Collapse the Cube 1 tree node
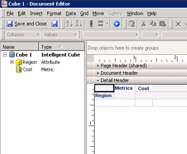187x154 pixels. coord(5,55)
